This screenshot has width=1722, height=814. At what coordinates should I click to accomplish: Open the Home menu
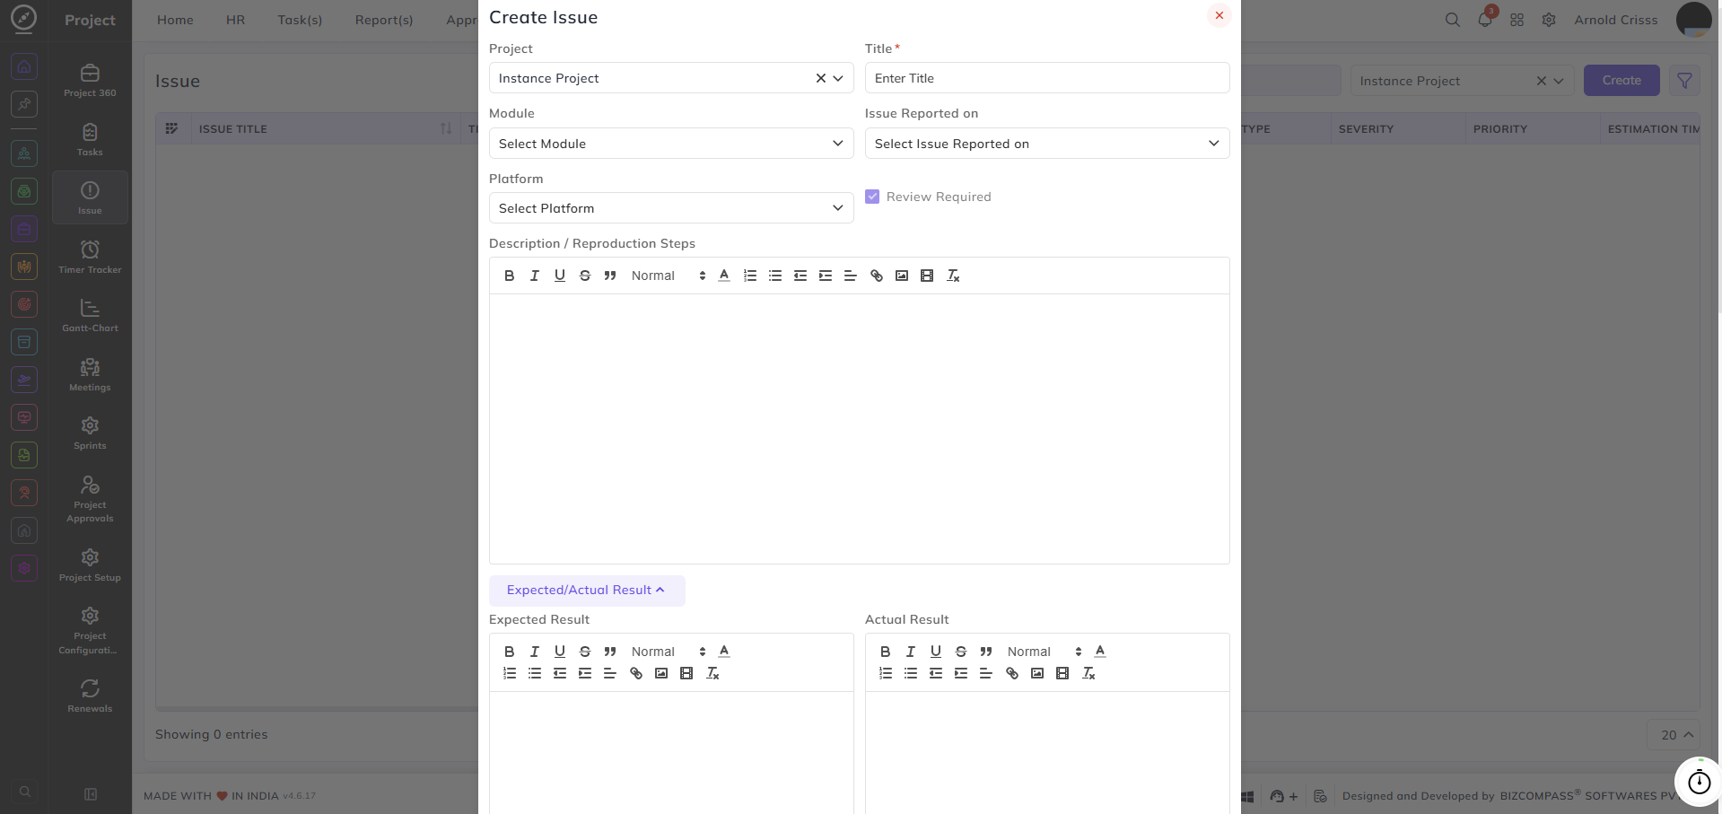(x=175, y=20)
